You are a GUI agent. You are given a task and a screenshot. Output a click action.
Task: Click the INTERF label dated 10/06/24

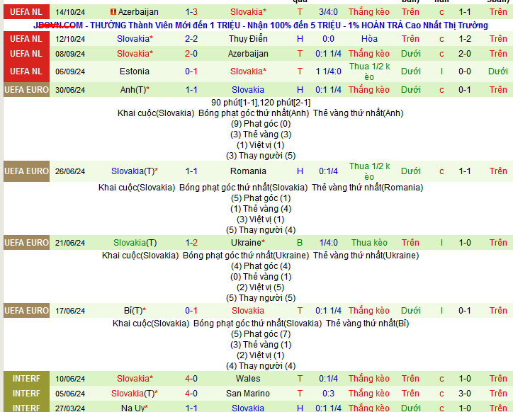click(x=26, y=379)
